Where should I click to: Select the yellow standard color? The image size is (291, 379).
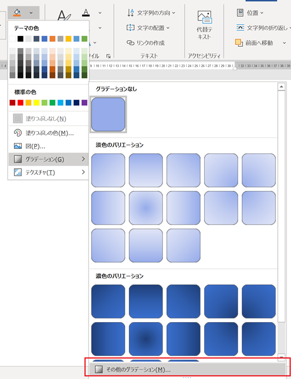click(36, 103)
